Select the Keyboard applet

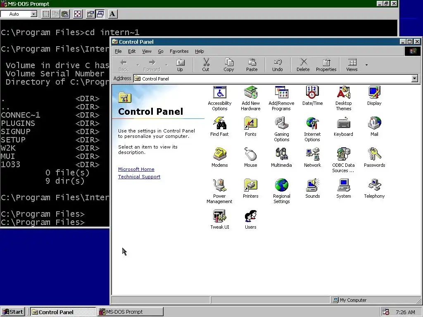click(343, 127)
